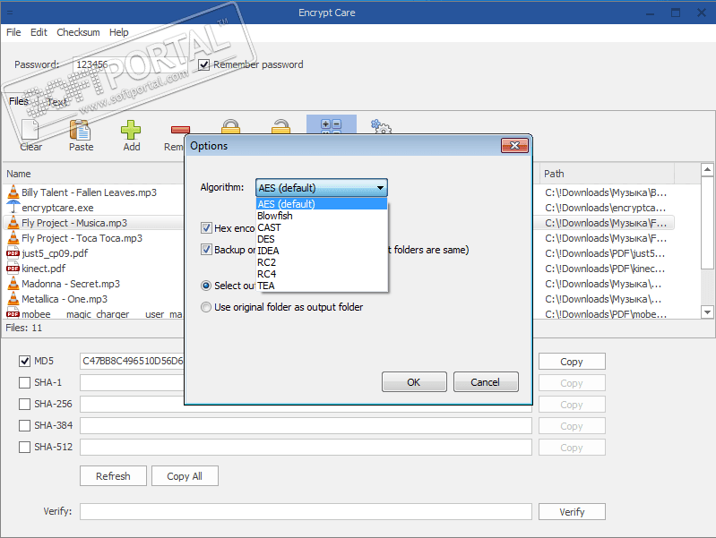Click Copy button for MD5 hash
Screen dimensions: 716x538
572,362
